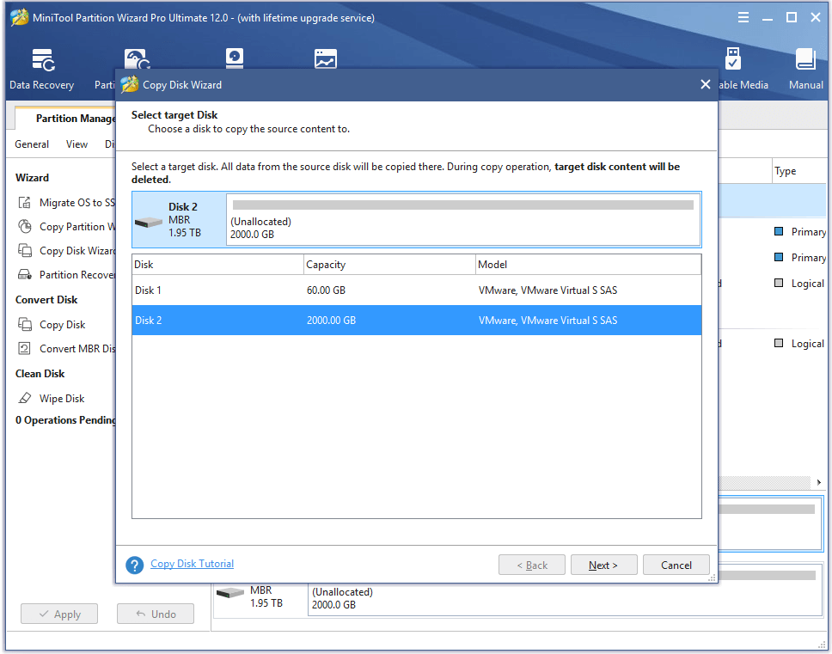Select Convert MBR Disk entry

pos(76,348)
